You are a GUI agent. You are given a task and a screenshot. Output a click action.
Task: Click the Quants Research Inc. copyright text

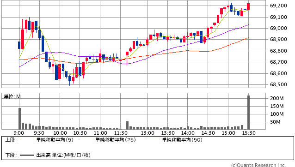click(258, 165)
